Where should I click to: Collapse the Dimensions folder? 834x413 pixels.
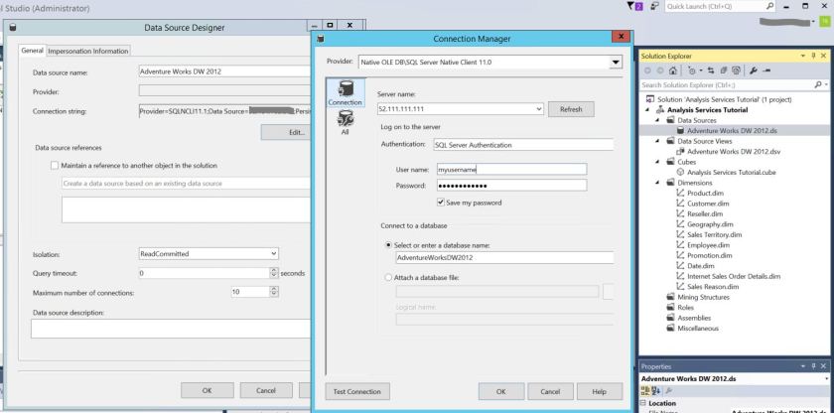point(657,183)
